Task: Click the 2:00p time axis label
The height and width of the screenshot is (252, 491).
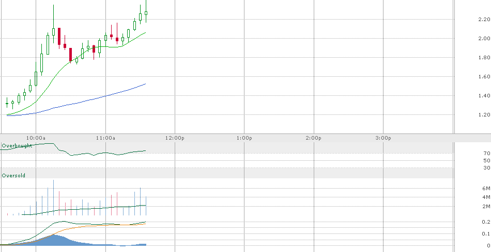Action: click(314, 138)
